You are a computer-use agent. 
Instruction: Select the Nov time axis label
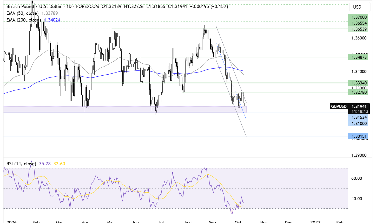coord(264,221)
